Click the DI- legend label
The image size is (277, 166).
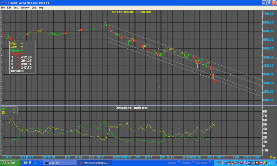4,112
